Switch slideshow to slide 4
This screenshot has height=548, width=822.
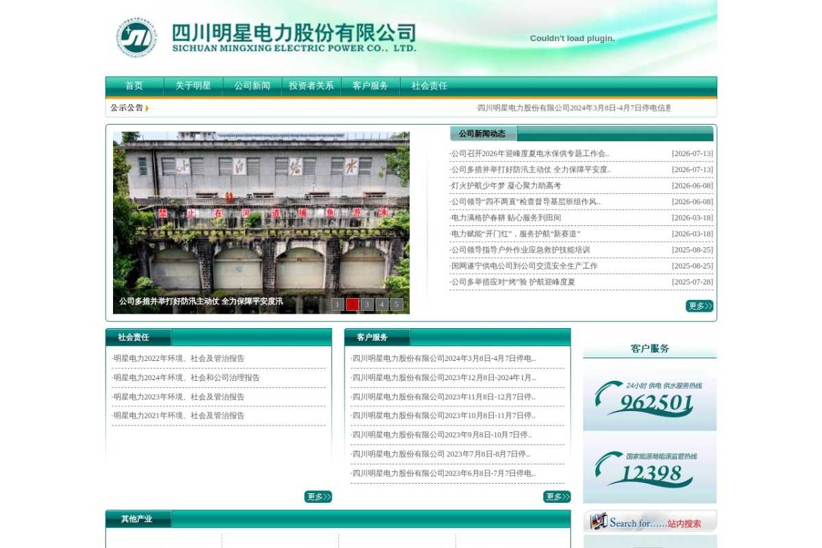pos(382,304)
